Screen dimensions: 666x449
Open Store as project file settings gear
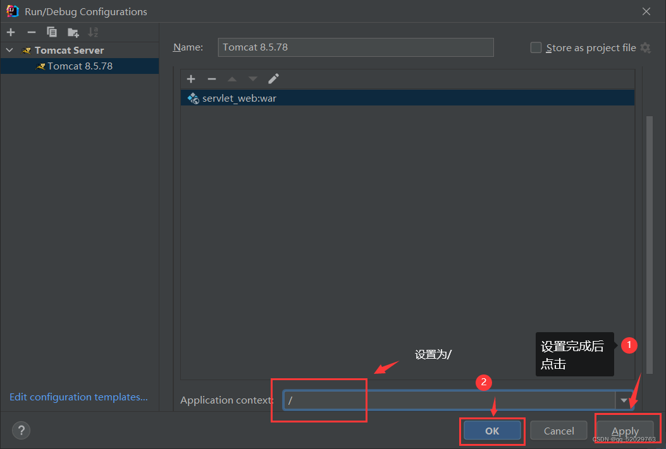pyautogui.click(x=646, y=47)
